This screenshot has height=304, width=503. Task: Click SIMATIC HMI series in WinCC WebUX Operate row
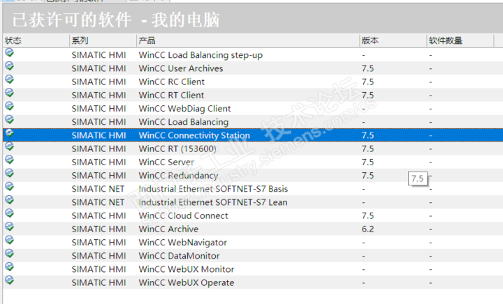point(99,283)
